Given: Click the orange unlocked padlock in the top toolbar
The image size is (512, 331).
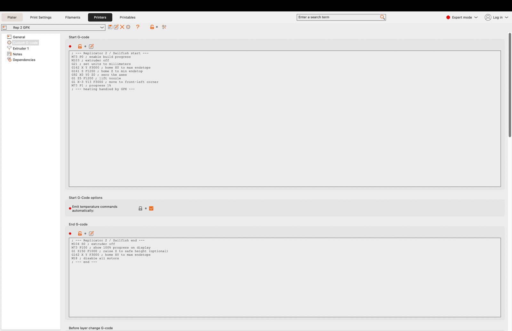Looking at the screenshot, I should (152, 27).
